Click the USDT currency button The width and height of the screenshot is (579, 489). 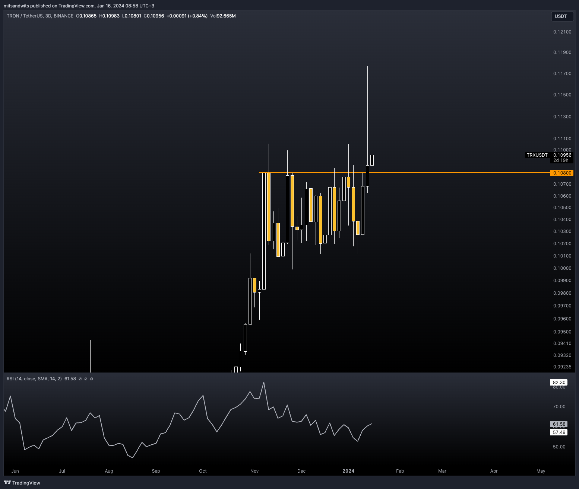(x=562, y=16)
